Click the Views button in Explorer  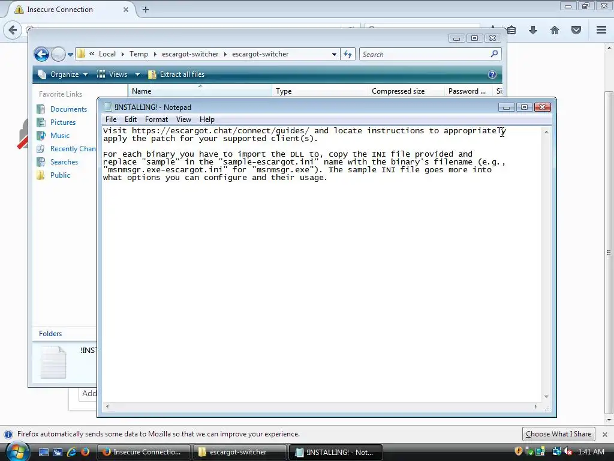112,74
